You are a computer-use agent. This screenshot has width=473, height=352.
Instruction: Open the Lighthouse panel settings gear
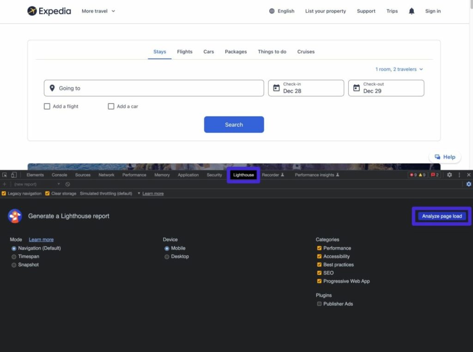click(x=468, y=184)
